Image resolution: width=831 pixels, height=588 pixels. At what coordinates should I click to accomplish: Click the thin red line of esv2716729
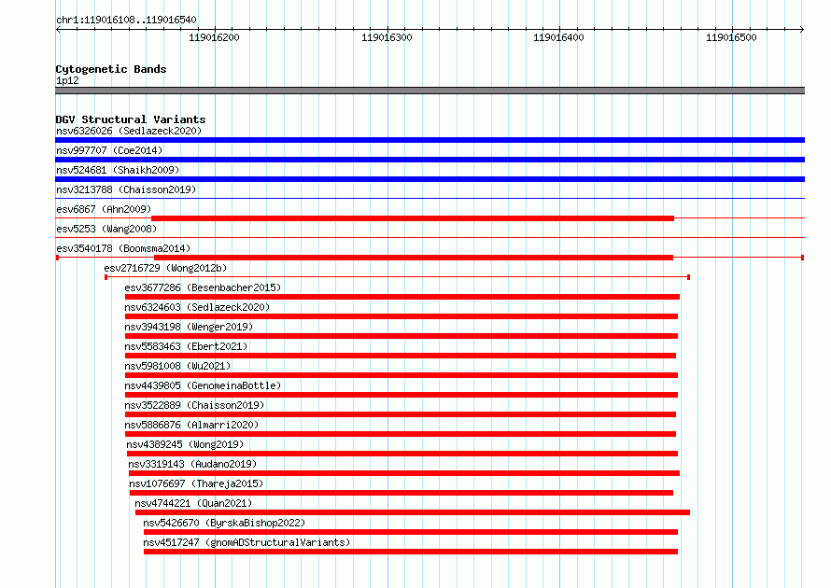(398, 277)
